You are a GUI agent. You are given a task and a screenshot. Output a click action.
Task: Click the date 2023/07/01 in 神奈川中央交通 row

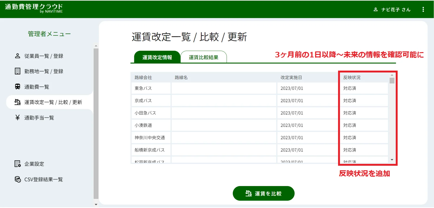292,137
